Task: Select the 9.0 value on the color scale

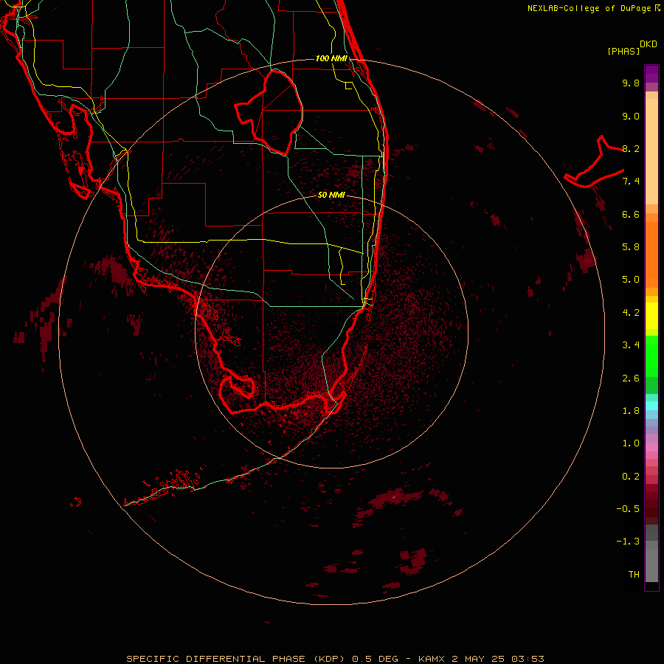Action: point(631,117)
